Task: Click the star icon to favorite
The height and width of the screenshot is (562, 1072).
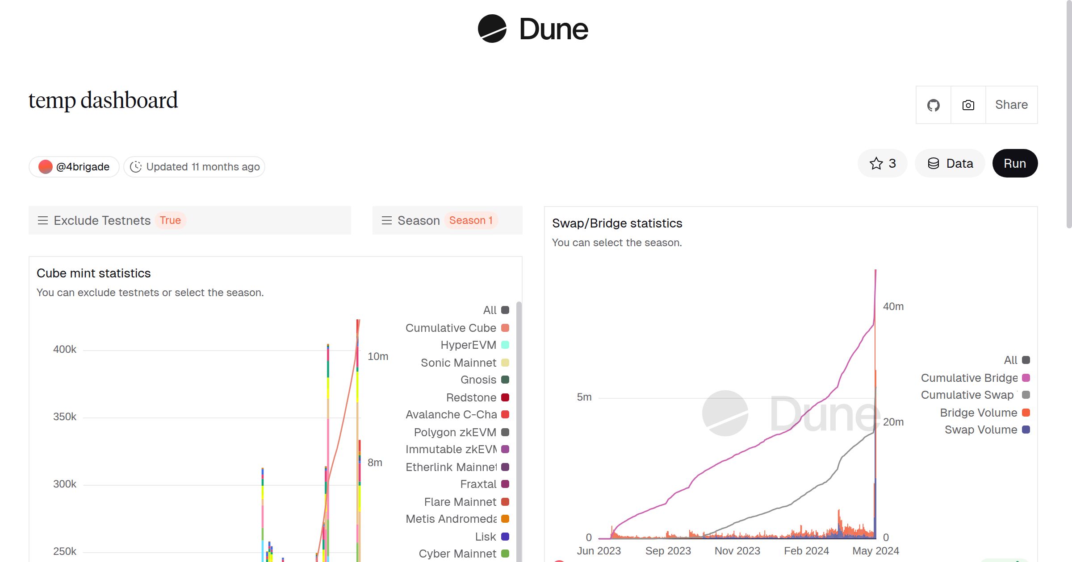Action: [x=876, y=163]
